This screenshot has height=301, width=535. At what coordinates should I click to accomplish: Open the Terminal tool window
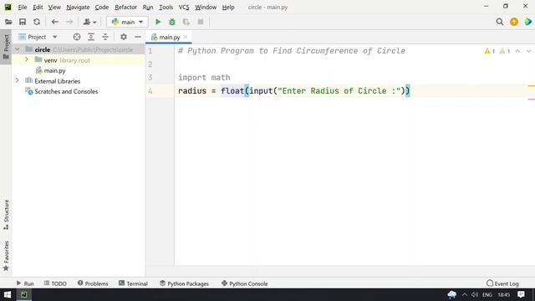tap(133, 283)
